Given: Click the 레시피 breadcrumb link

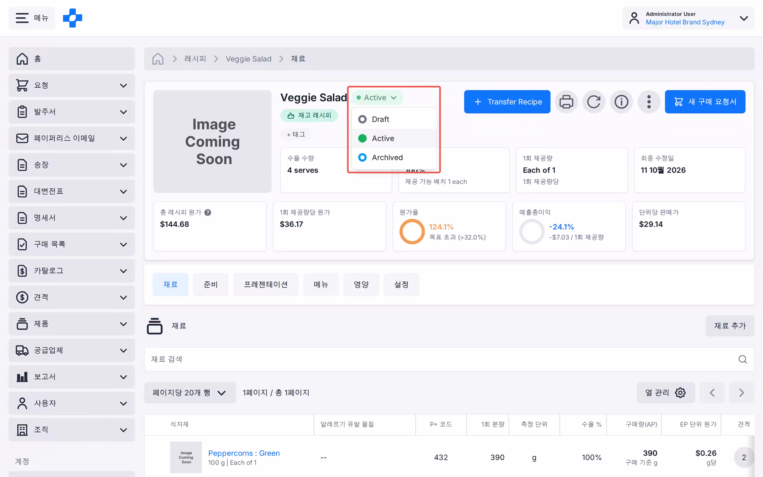Looking at the screenshot, I should [195, 59].
